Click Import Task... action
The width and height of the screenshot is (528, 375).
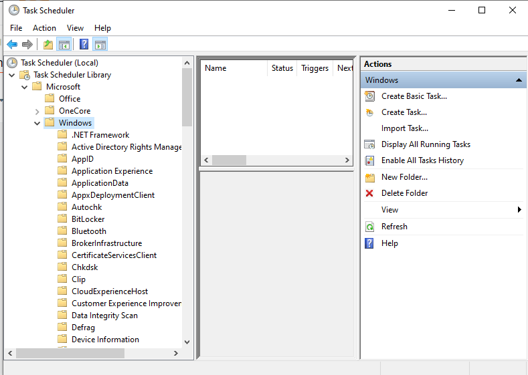pos(405,128)
